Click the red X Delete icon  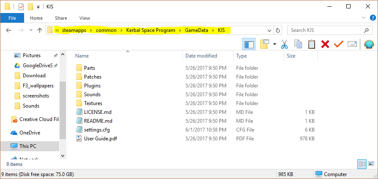pyautogui.click(x=325, y=44)
